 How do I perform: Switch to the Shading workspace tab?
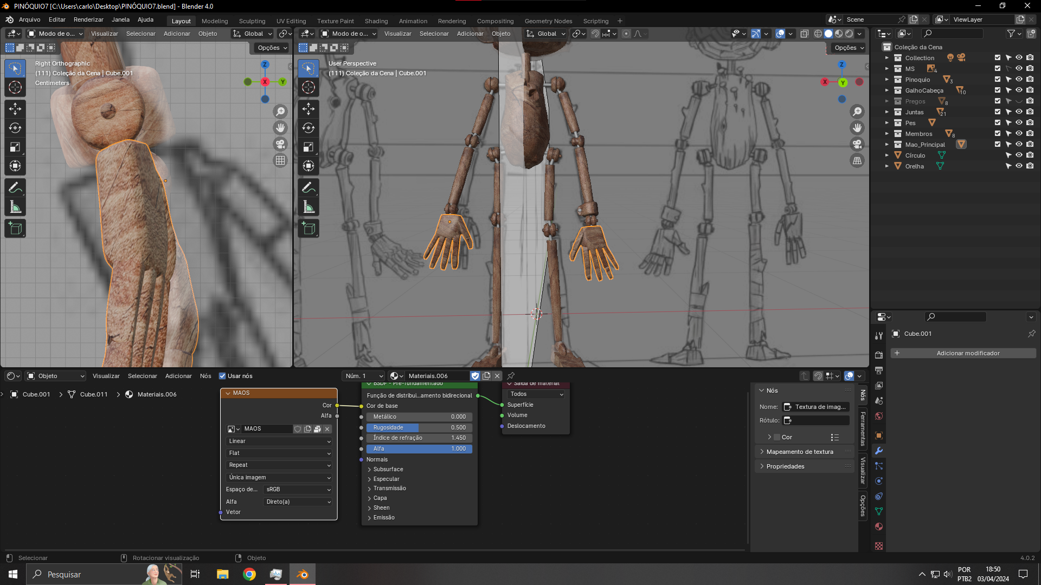376,21
